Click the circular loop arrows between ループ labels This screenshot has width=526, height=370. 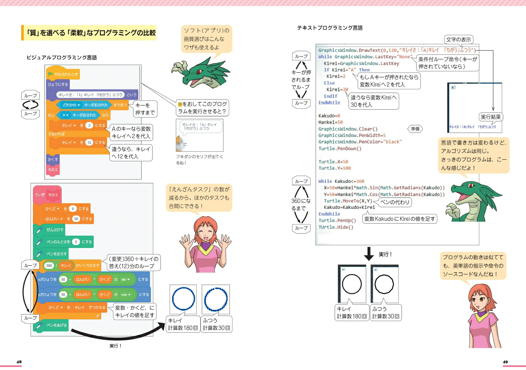[30, 105]
